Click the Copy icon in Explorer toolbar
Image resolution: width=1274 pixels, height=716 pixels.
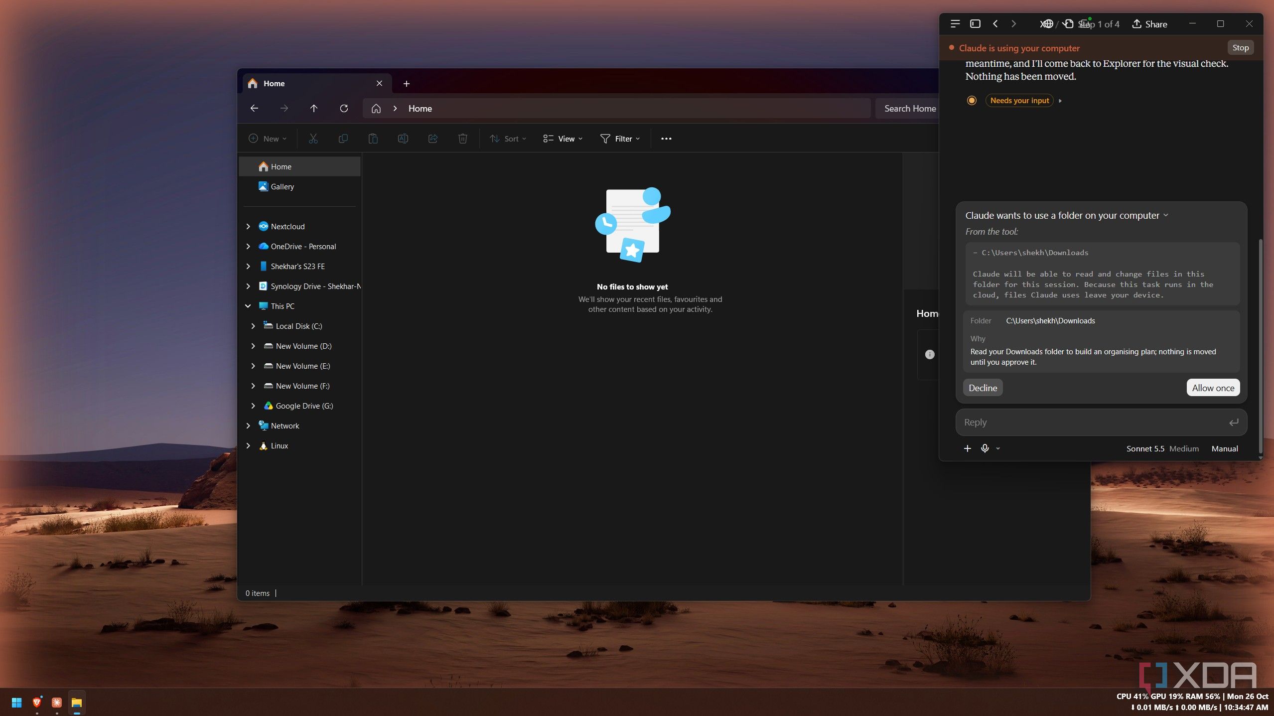[x=343, y=139]
